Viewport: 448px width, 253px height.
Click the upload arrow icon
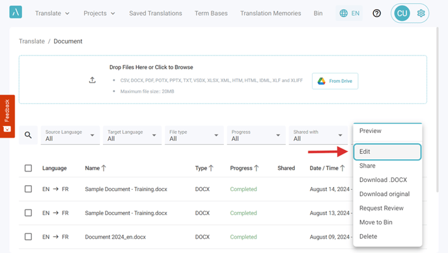tap(92, 80)
